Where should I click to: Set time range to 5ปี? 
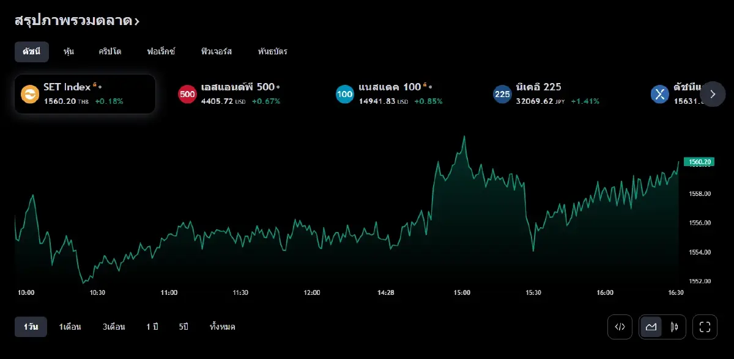pyautogui.click(x=183, y=327)
